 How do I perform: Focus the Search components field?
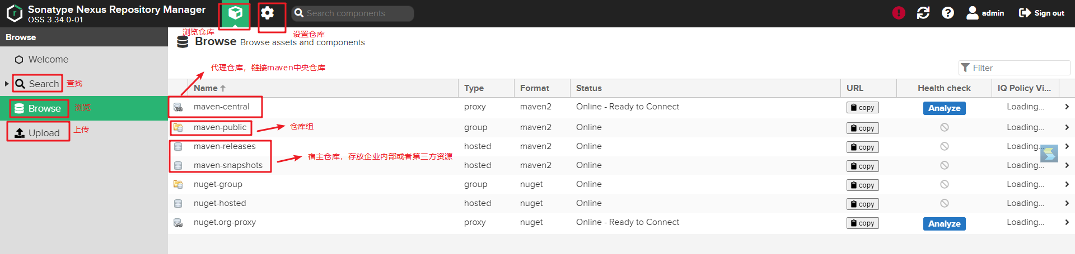353,13
